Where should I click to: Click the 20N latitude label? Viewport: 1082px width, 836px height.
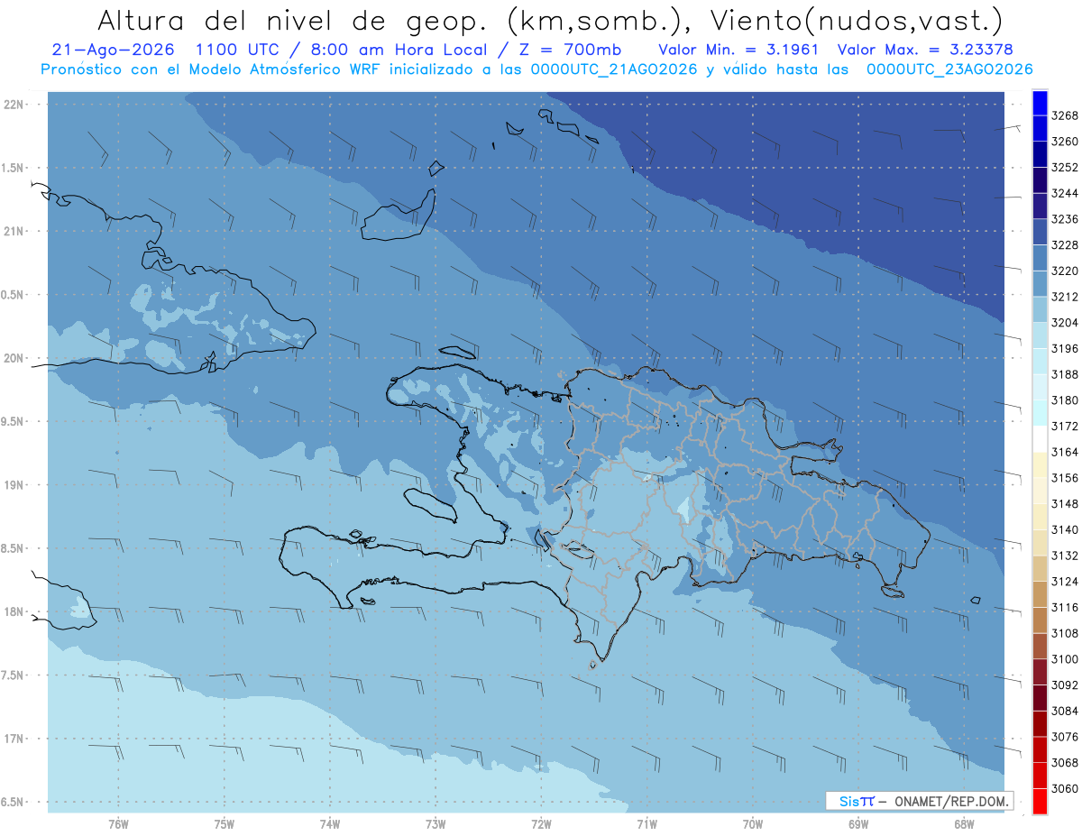pyautogui.click(x=15, y=358)
